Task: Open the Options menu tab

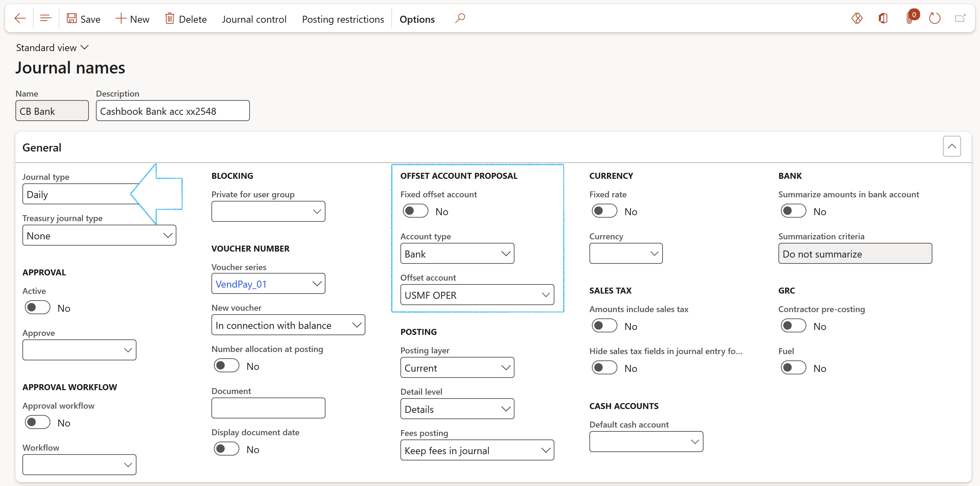Action: (416, 19)
